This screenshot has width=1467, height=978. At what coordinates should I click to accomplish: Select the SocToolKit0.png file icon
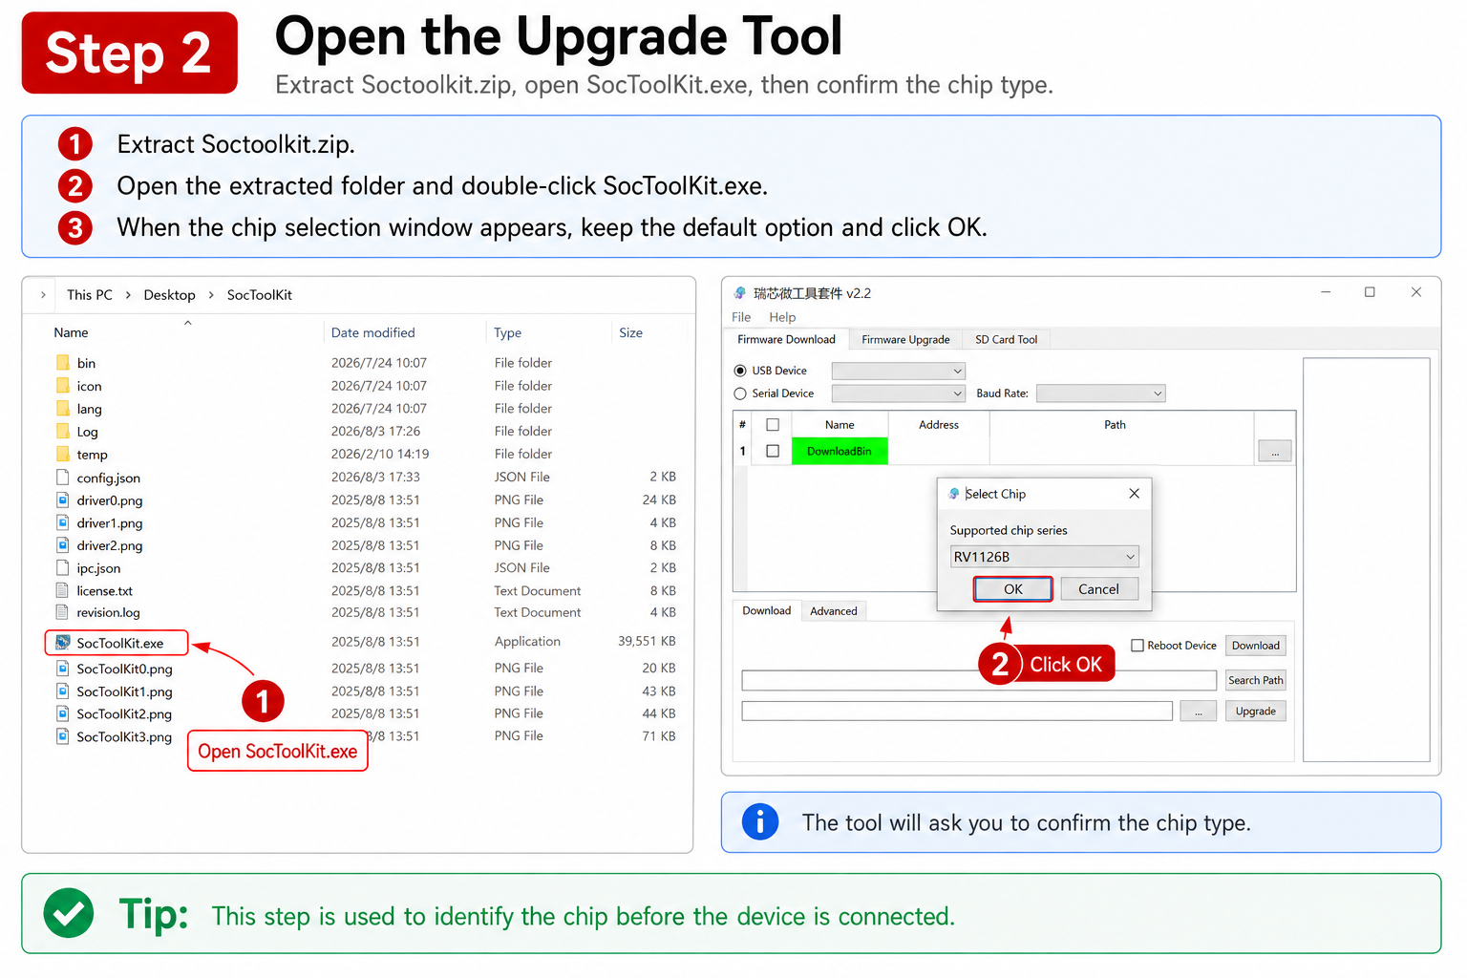63,669
